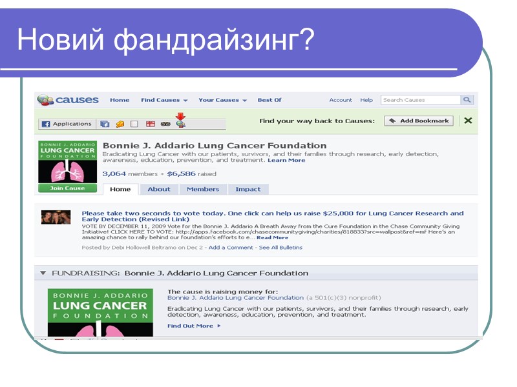The height and width of the screenshot is (387, 517).
Task: Click the foundation logo thumbnail near title
Action: [x=68, y=162]
